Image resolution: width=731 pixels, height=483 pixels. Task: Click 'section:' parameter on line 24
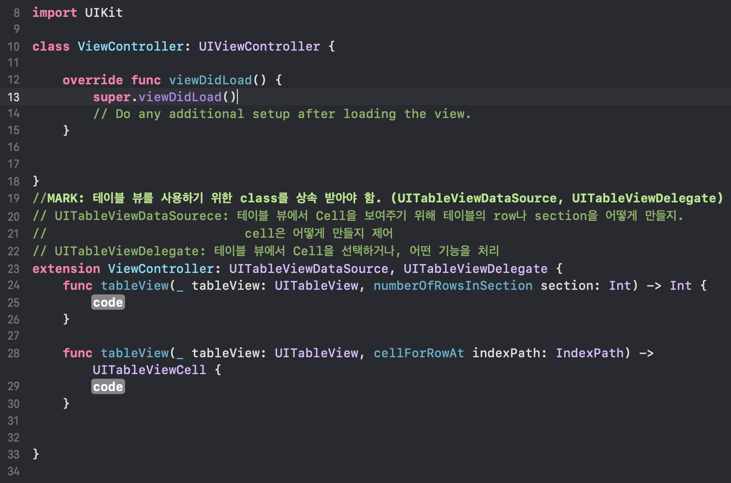pos(571,286)
